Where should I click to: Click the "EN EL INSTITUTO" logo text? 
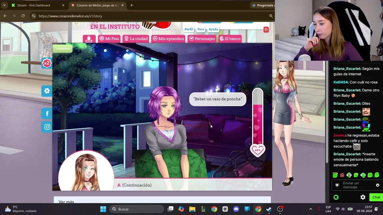coord(115,27)
